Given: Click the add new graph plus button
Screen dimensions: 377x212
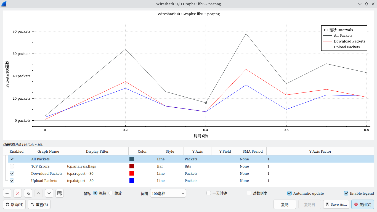Looking at the screenshot, I should coord(7,193).
